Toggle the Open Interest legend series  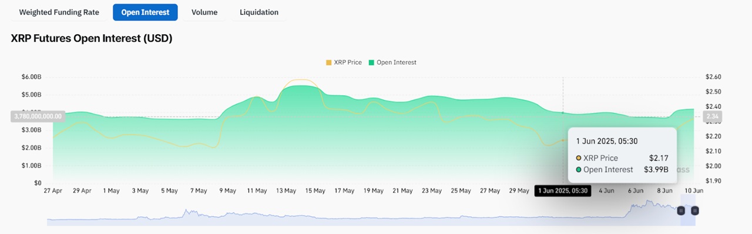click(392, 62)
